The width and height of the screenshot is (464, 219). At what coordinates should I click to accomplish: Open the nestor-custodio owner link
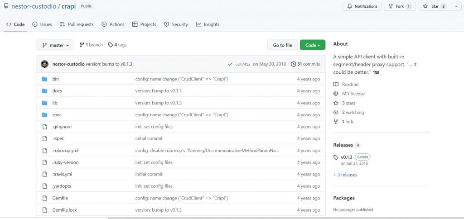click(x=34, y=6)
